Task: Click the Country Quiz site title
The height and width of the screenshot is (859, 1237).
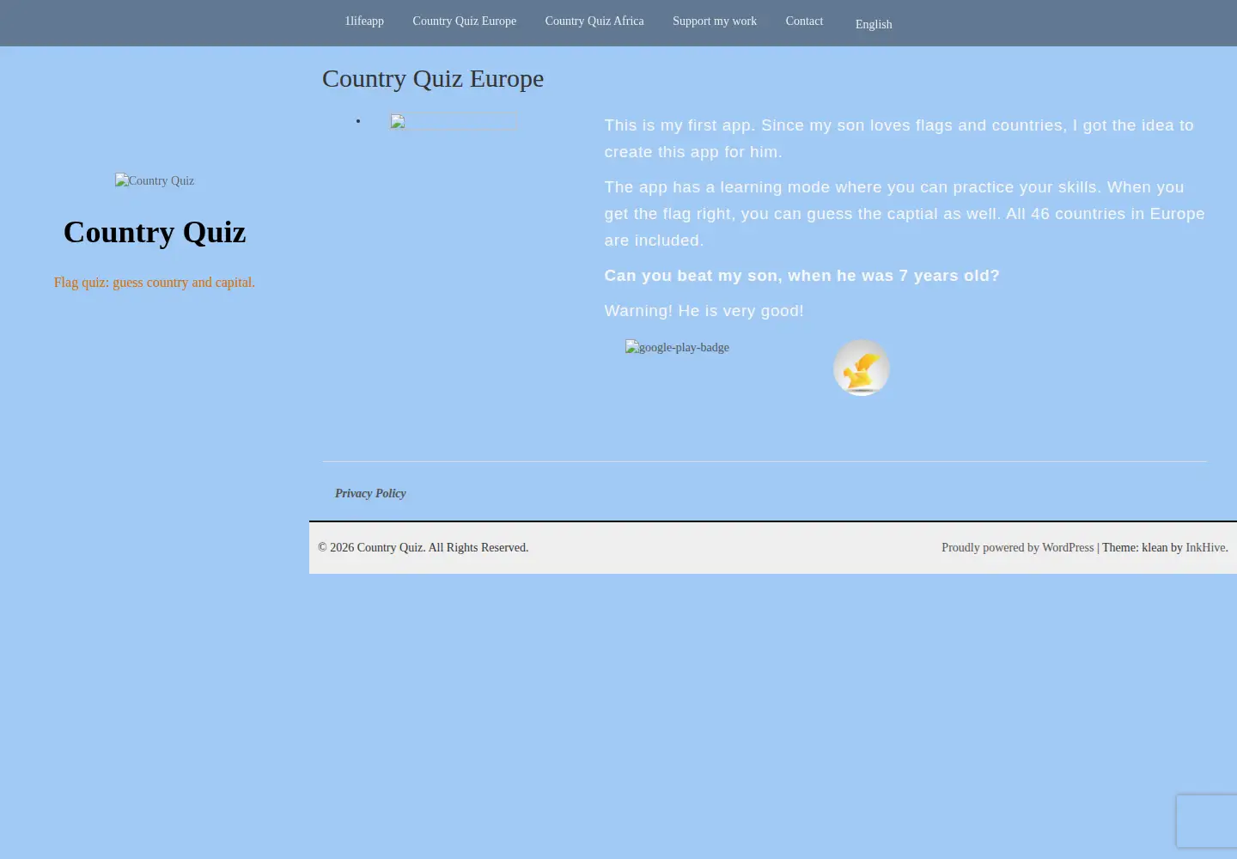Action: click(x=155, y=232)
